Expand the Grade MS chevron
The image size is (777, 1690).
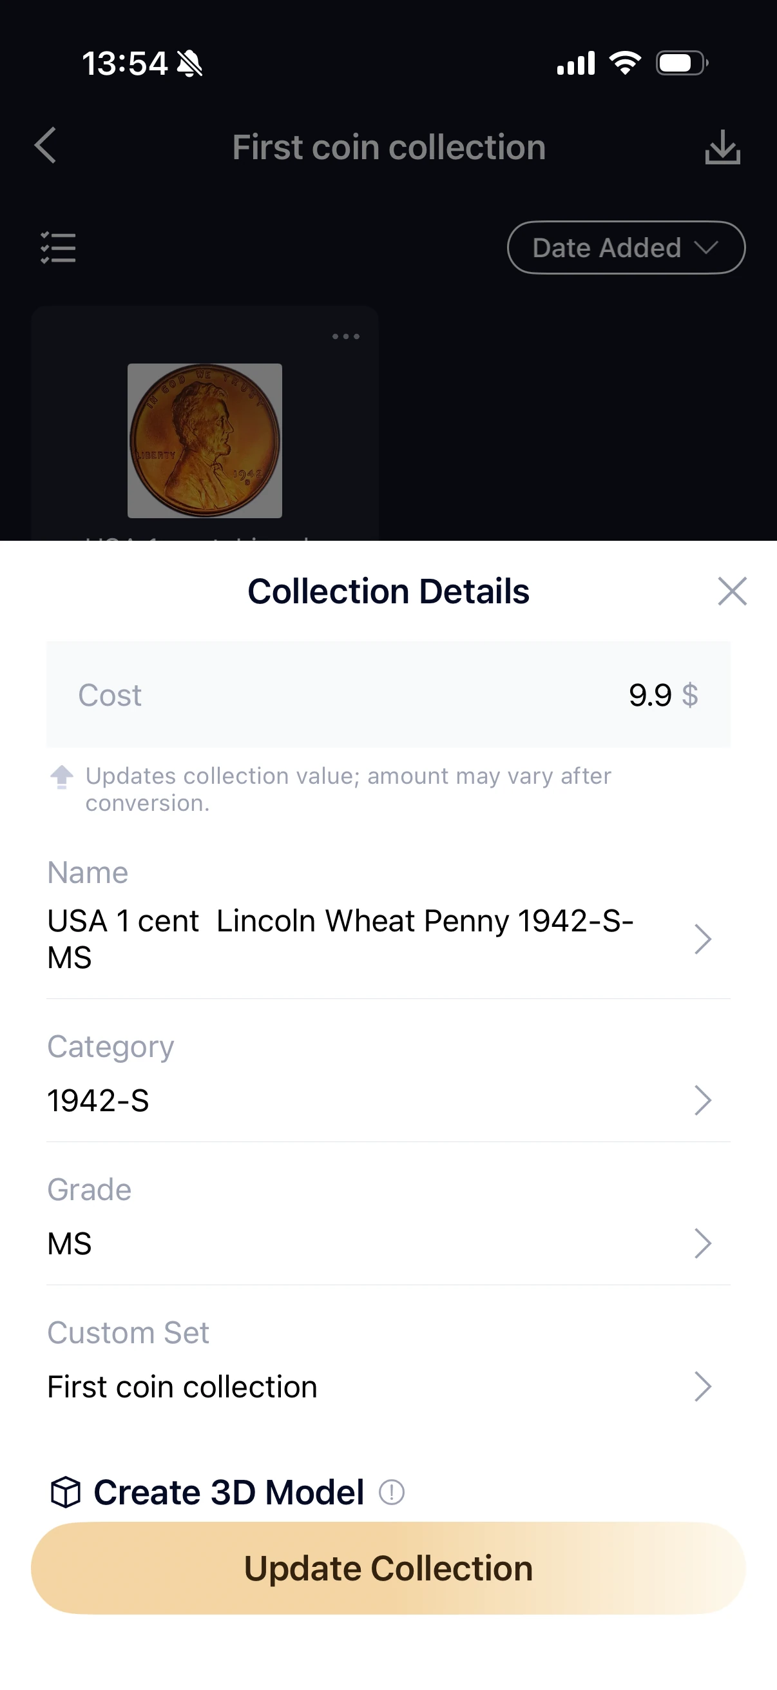703,1243
